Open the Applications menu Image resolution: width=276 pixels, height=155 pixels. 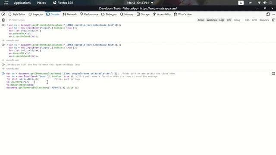pos(22,3)
